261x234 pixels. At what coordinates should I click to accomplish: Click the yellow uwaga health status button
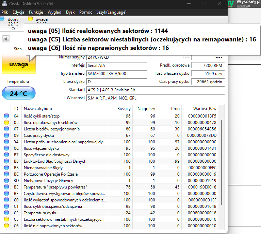(x=19, y=64)
